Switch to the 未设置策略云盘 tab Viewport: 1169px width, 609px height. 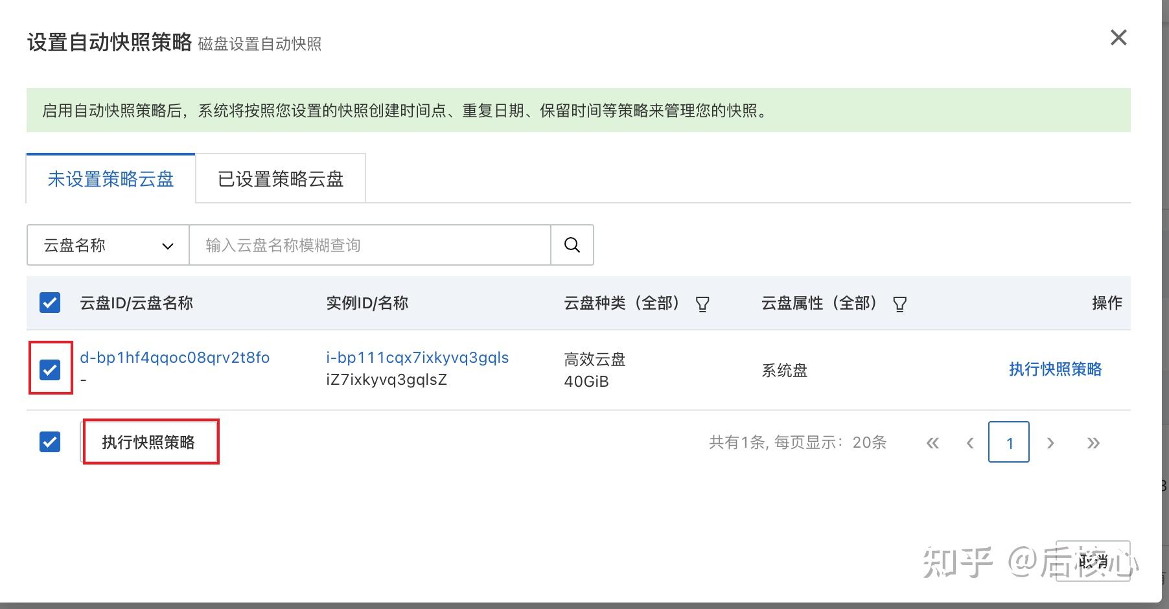point(111,179)
